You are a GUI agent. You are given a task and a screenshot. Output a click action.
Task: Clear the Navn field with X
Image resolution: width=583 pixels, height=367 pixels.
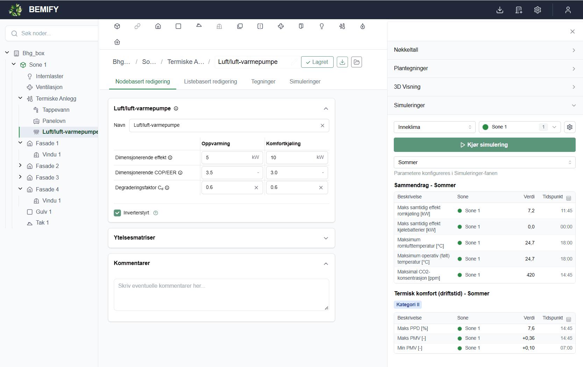322,126
